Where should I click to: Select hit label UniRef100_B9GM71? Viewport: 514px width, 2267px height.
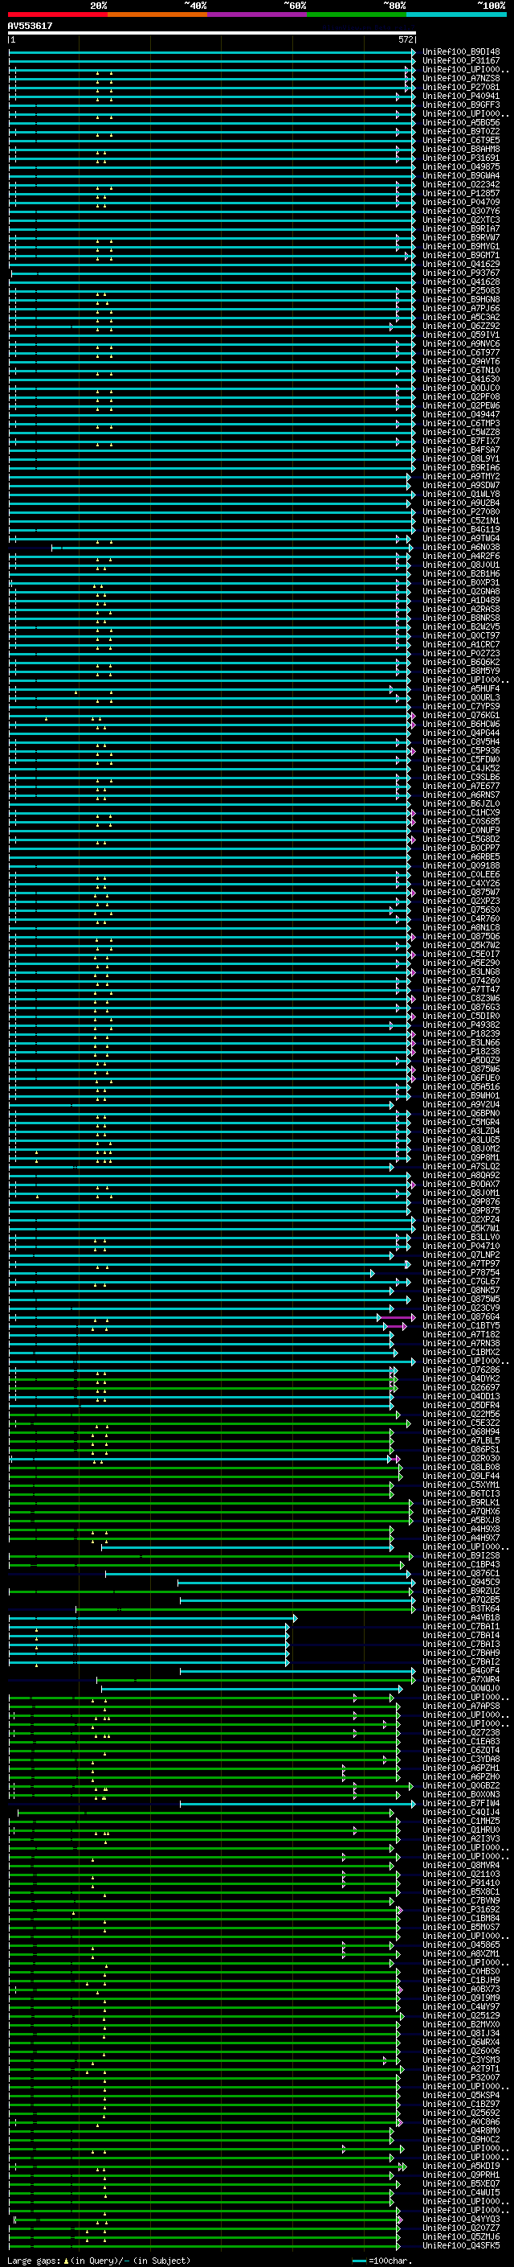click(461, 255)
